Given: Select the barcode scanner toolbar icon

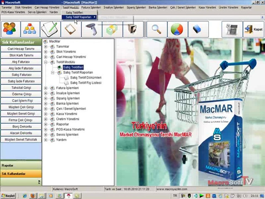Looking at the screenshot, I should pos(92,29).
